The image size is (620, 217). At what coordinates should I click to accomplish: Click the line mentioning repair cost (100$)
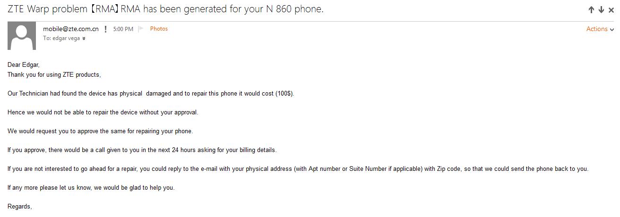151,94
